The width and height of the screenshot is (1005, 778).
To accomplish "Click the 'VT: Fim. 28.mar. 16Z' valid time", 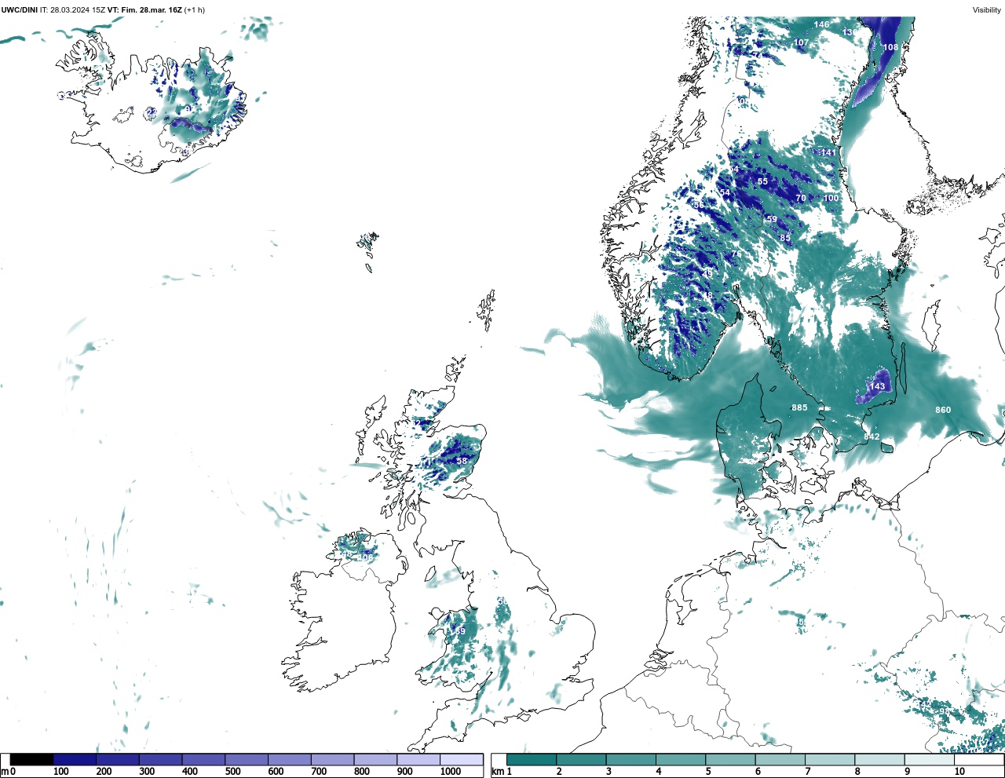I will 144,10.
